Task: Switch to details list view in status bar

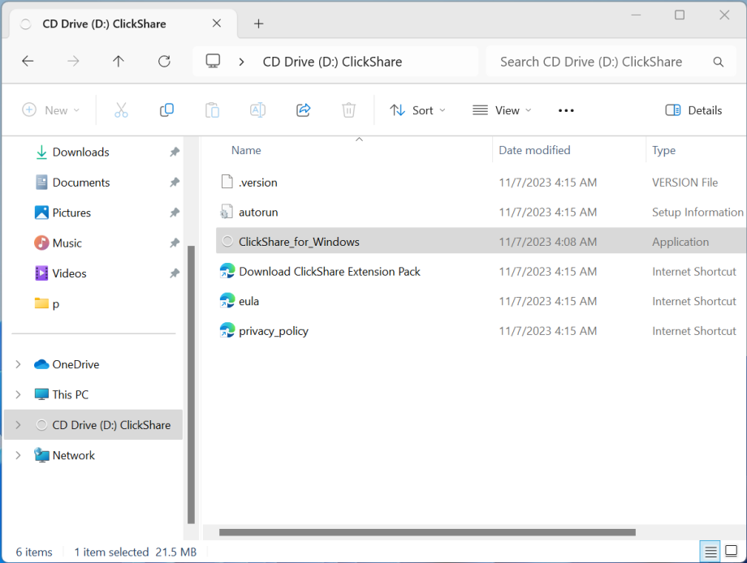Action: 710,552
